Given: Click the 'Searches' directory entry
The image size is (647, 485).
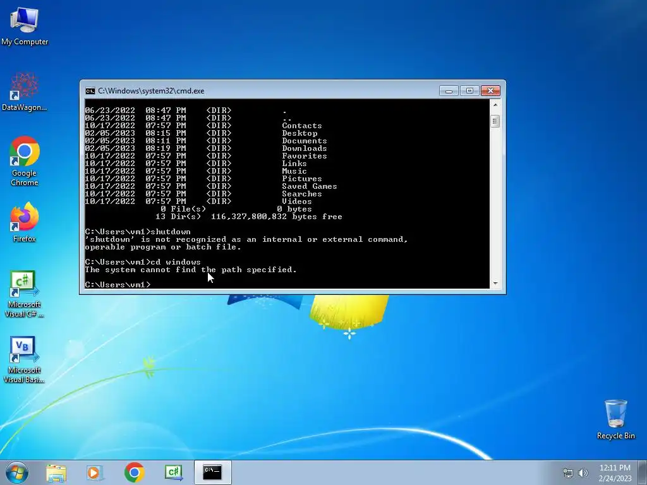Looking at the screenshot, I should (301, 194).
